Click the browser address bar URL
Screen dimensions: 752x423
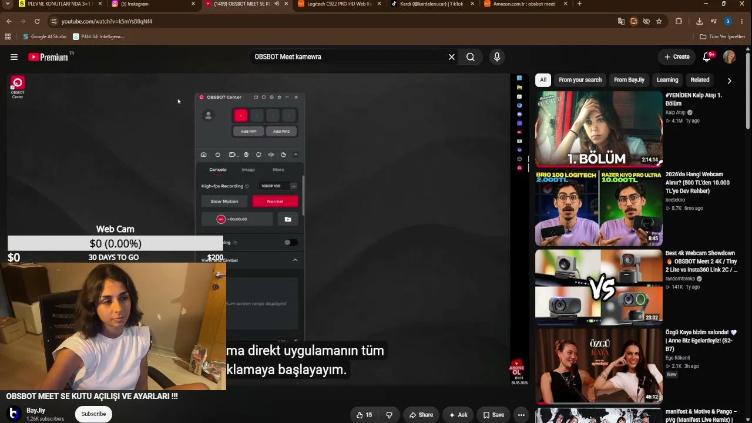[107, 21]
